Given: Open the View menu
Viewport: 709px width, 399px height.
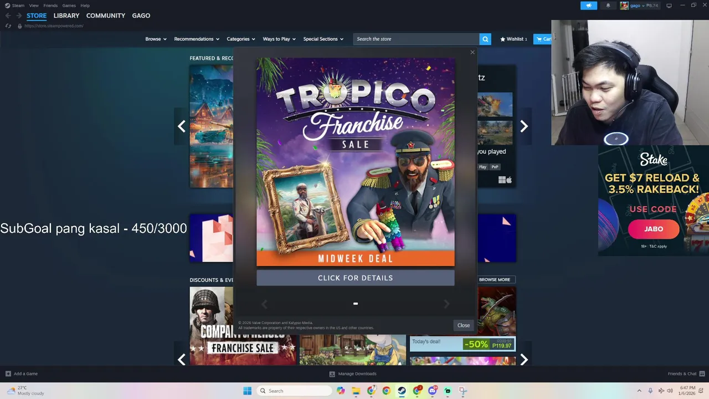Looking at the screenshot, I should pyautogui.click(x=34, y=6).
